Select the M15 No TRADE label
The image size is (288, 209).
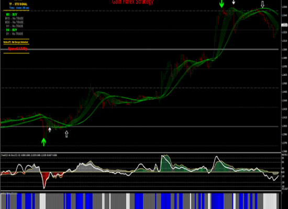coord(14,18)
